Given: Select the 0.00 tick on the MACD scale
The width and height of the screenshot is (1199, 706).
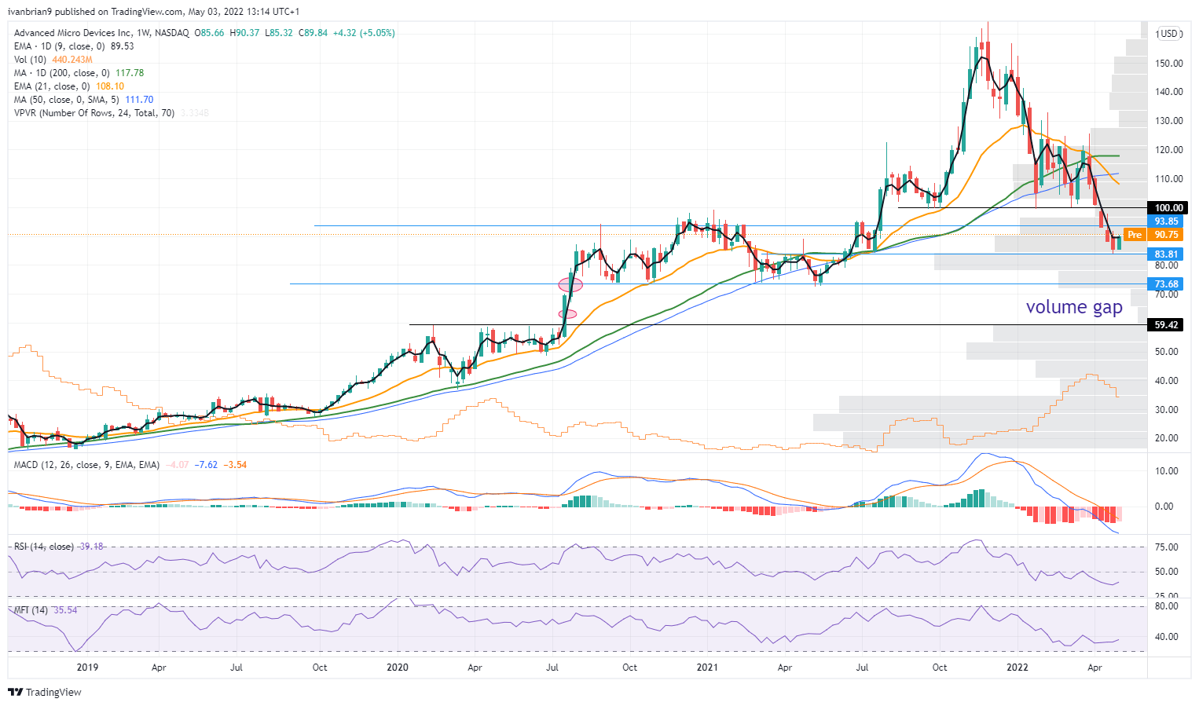Looking at the screenshot, I should pos(1164,507).
